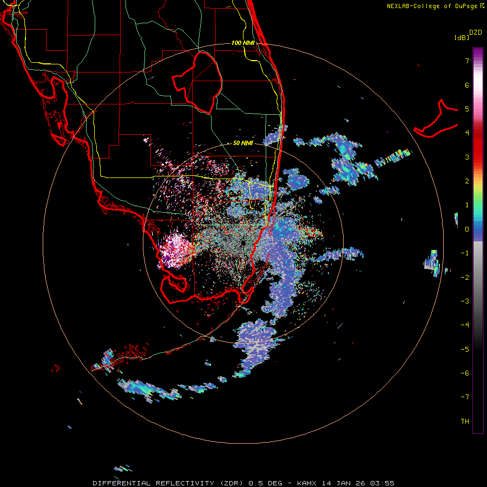The image size is (487, 487).
Task: Click the 6 value on the color scale
Action: click(x=467, y=85)
